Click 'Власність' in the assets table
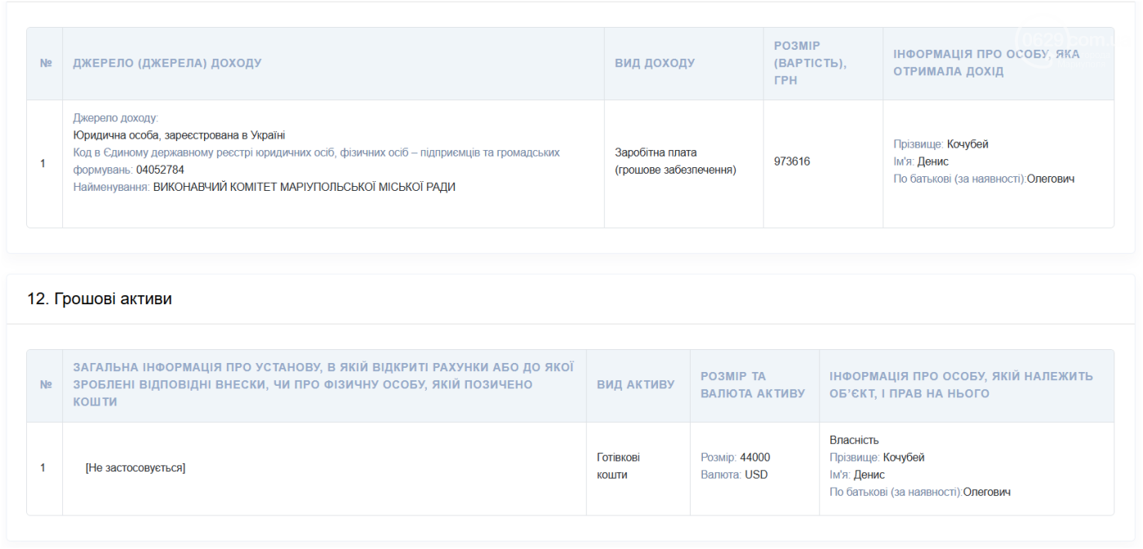Screen dimensions: 1143x549 [854, 440]
